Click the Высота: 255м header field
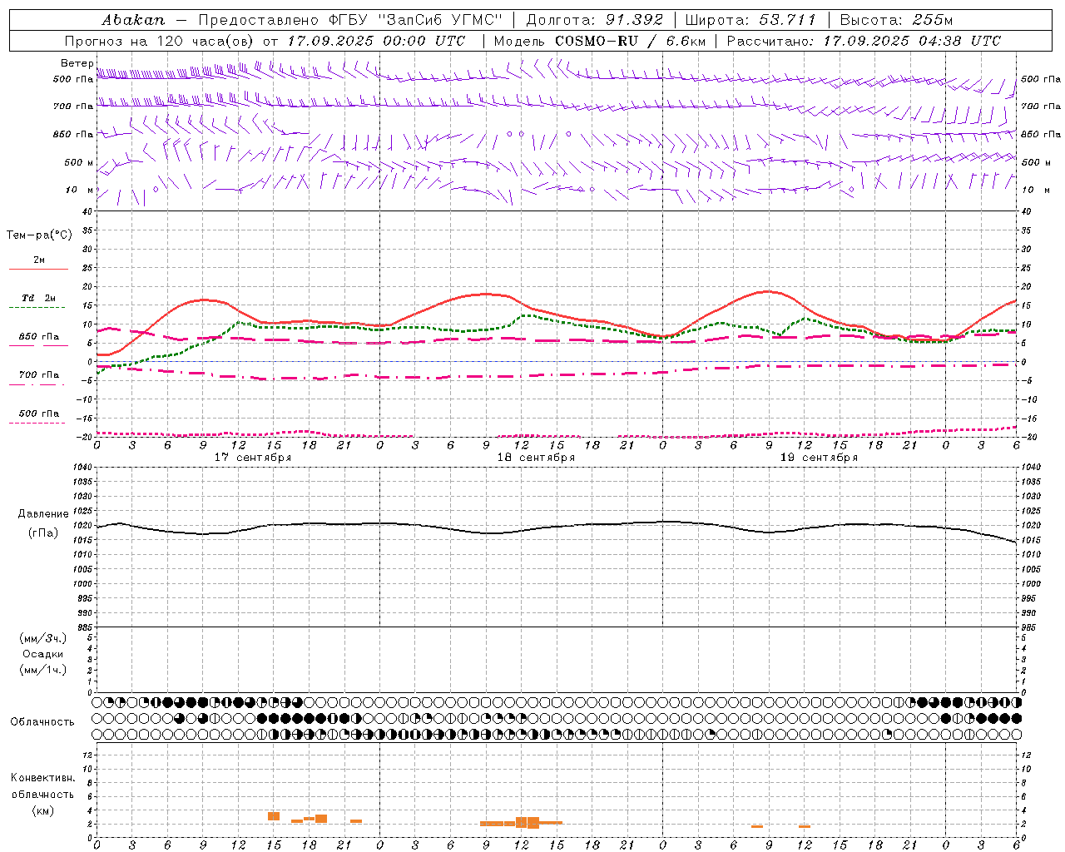This screenshot has height=852, width=1065. [x=896, y=20]
